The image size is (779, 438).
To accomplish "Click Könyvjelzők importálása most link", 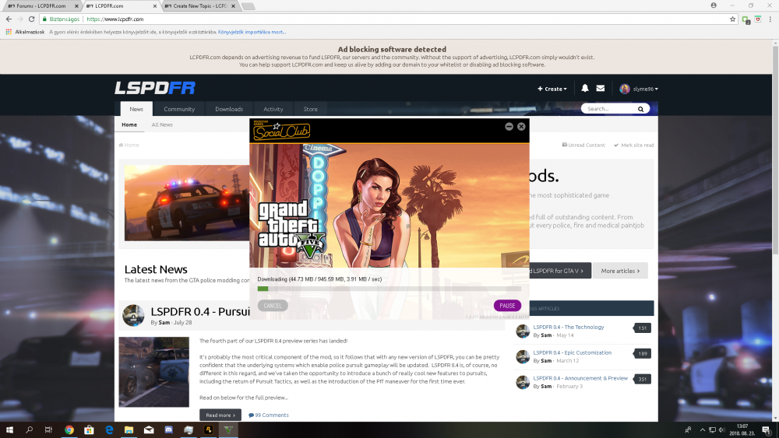I will pyautogui.click(x=252, y=32).
